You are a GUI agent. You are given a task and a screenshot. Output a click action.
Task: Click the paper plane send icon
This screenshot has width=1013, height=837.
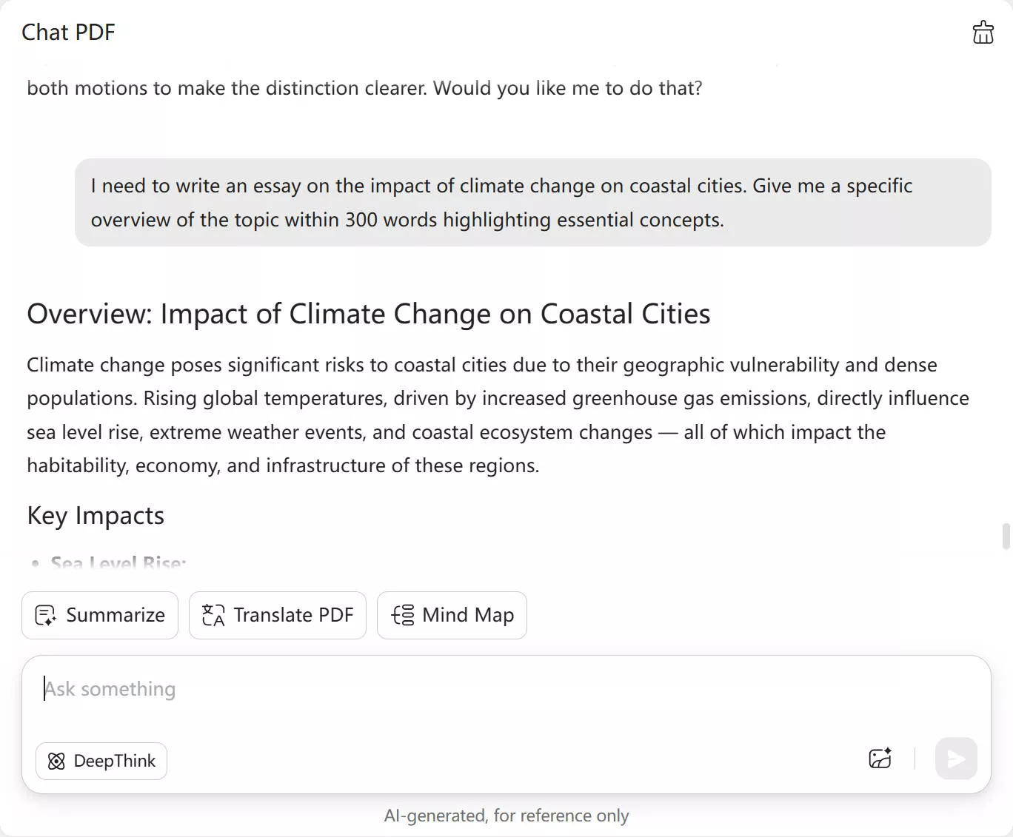pos(955,759)
